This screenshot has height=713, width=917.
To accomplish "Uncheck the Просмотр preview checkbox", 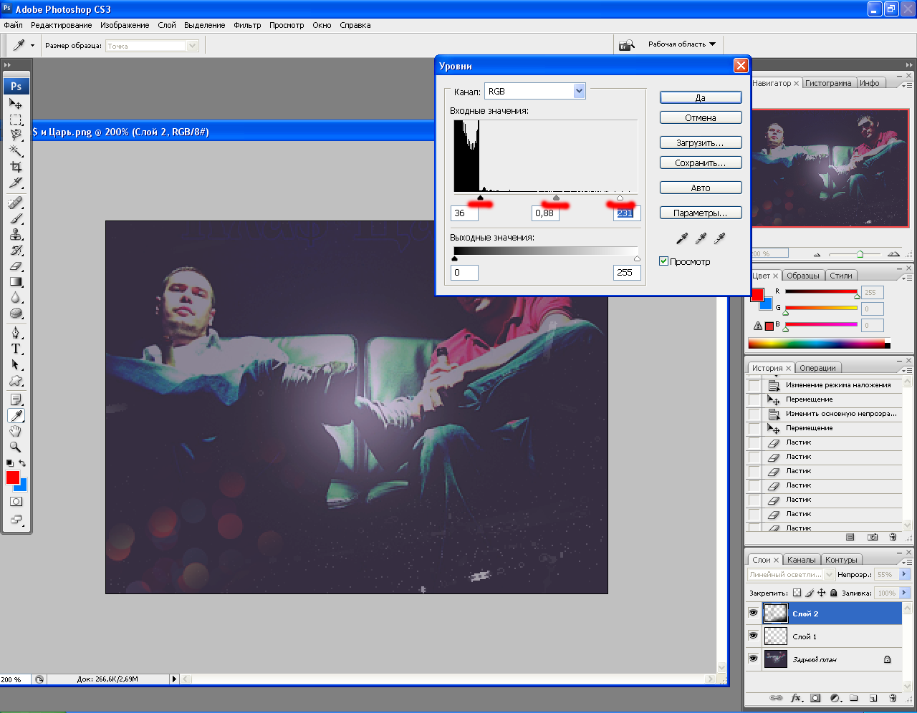I will point(663,261).
